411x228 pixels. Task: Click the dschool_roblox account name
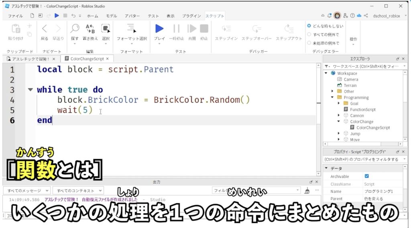387,16
